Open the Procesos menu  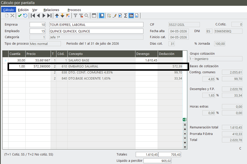74,10
